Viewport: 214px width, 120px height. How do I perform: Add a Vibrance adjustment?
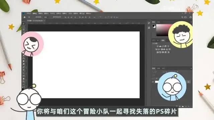[168, 46]
